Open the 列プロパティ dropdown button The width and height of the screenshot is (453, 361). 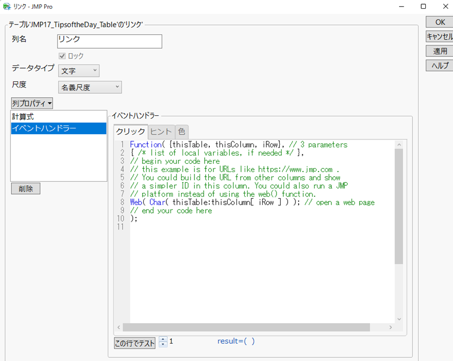click(32, 103)
